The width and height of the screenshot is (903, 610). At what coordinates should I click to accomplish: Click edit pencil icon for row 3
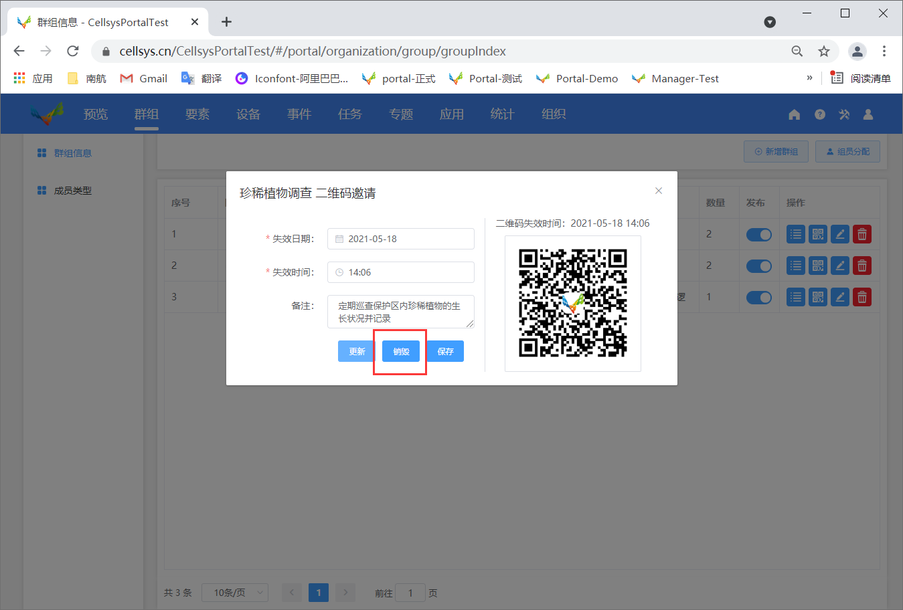point(840,297)
